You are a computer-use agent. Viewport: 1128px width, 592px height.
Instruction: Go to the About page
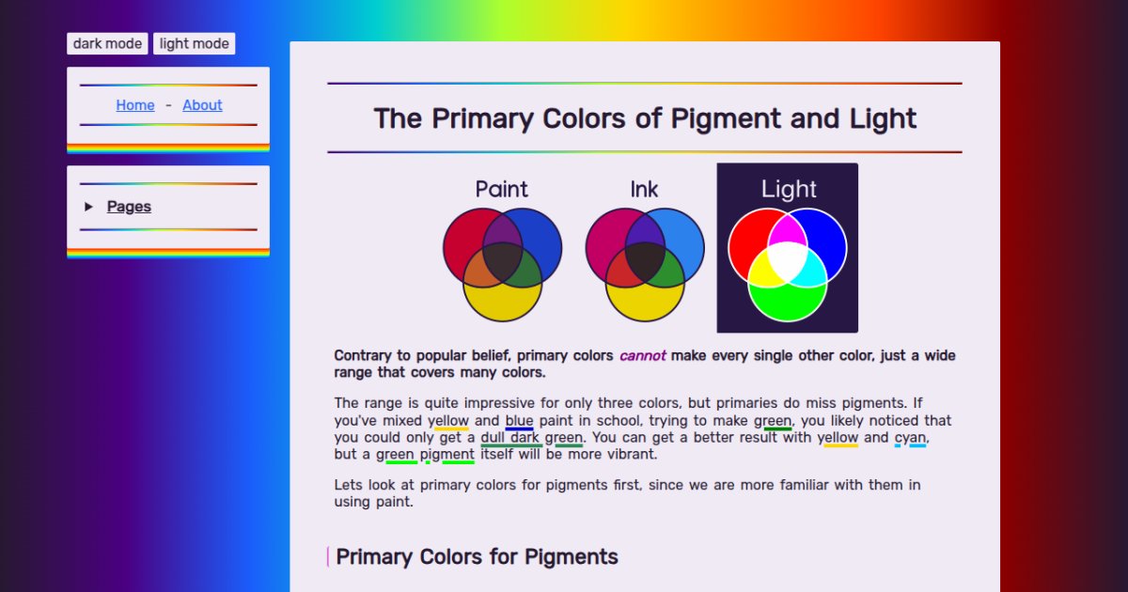point(202,105)
